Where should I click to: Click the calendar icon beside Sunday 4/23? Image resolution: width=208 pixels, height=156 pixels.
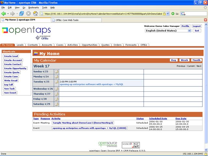tap(56, 71)
